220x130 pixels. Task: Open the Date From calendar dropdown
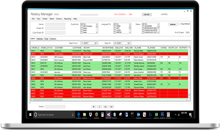coord(96,43)
